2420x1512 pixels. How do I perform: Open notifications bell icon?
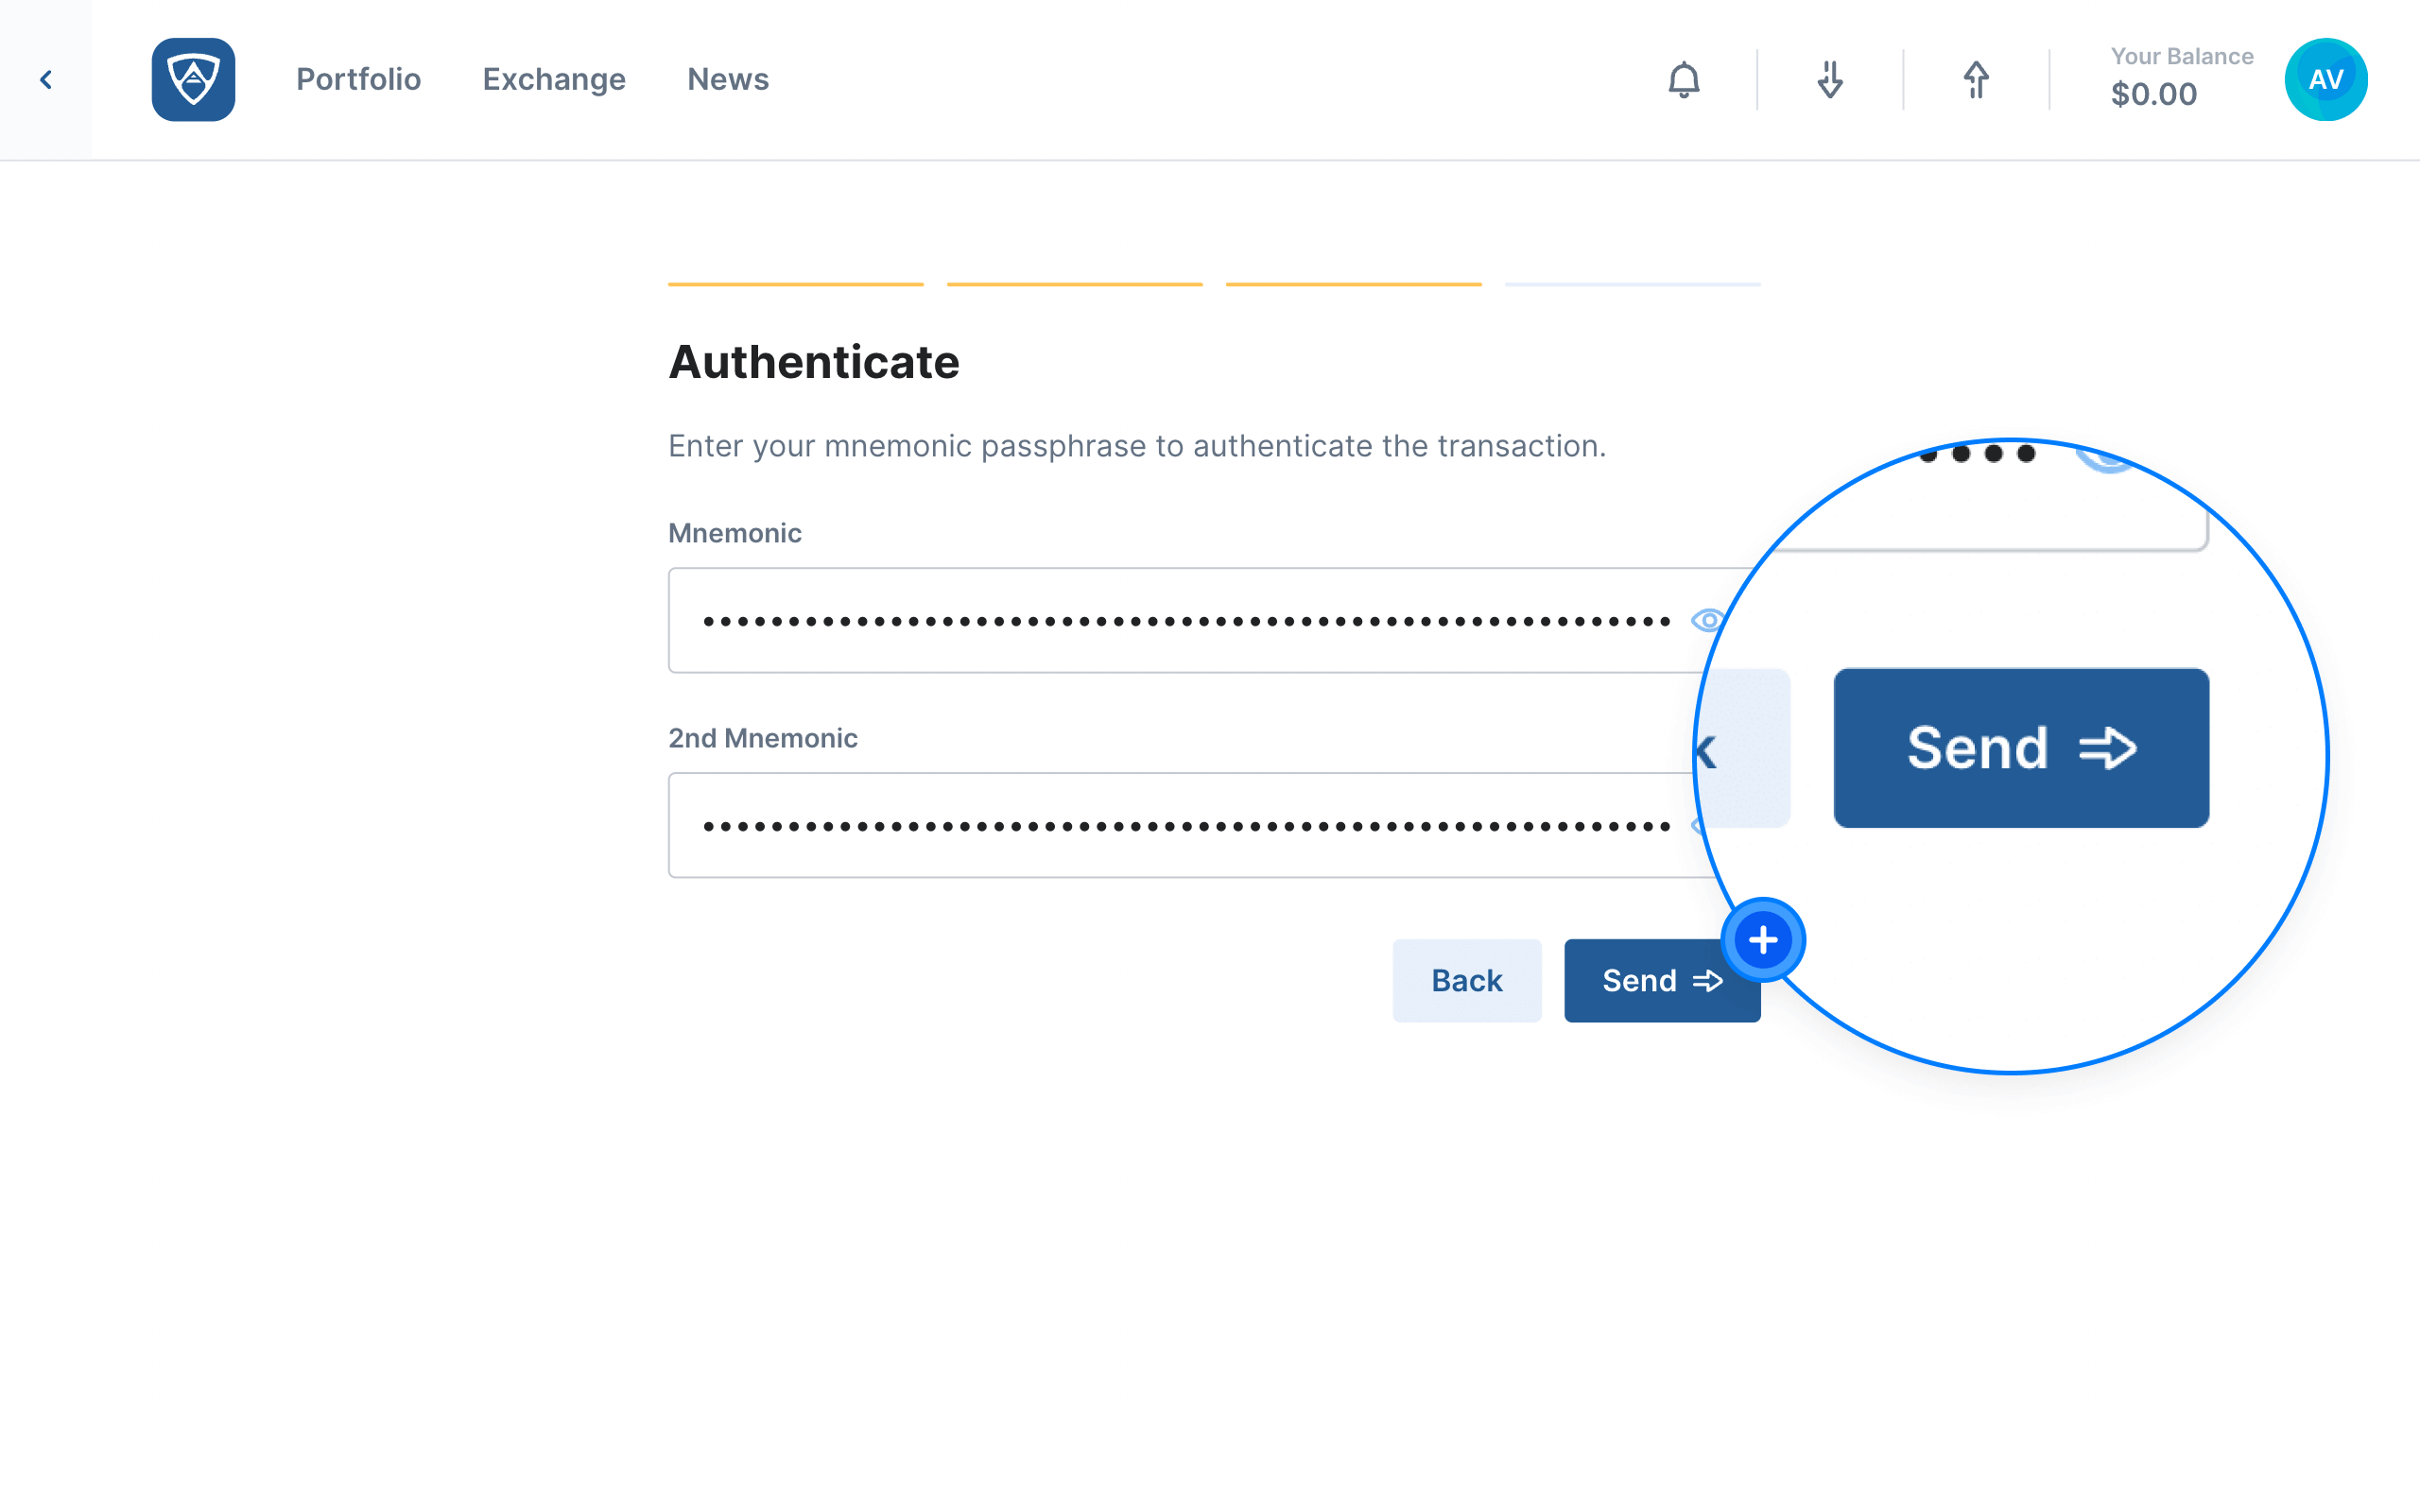(x=1684, y=80)
